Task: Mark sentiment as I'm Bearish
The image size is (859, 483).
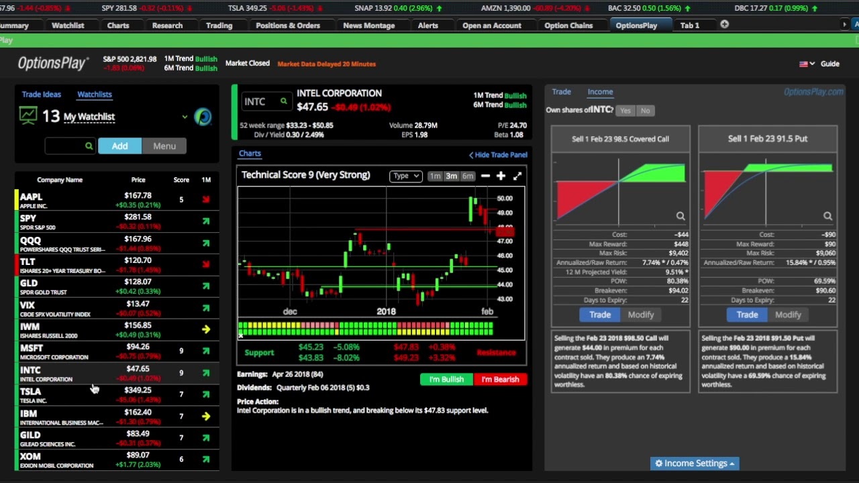Action: [x=500, y=380]
